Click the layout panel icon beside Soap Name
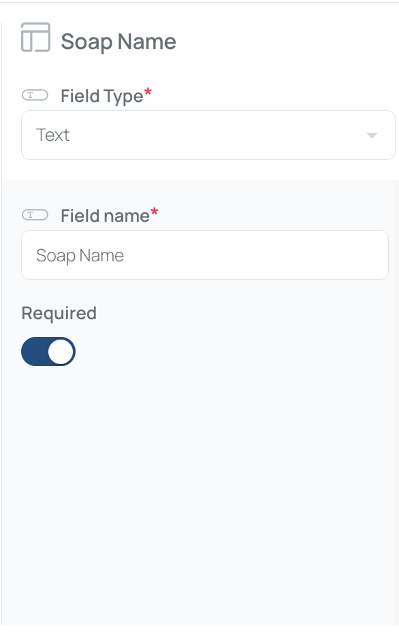The height and width of the screenshot is (637, 399). tap(36, 37)
